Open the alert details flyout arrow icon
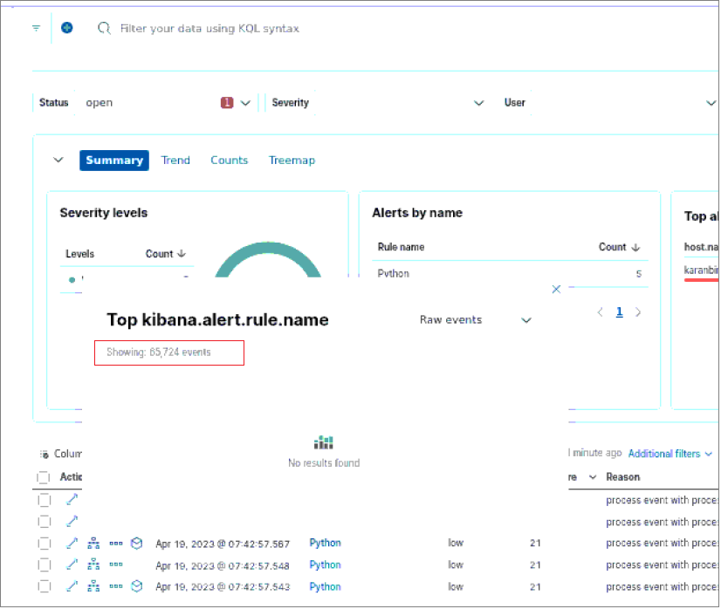This screenshot has width=728, height=609. [72, 543]
